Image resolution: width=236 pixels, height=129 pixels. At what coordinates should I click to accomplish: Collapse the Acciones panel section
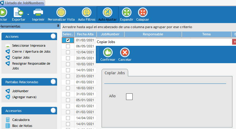[53, 36]
